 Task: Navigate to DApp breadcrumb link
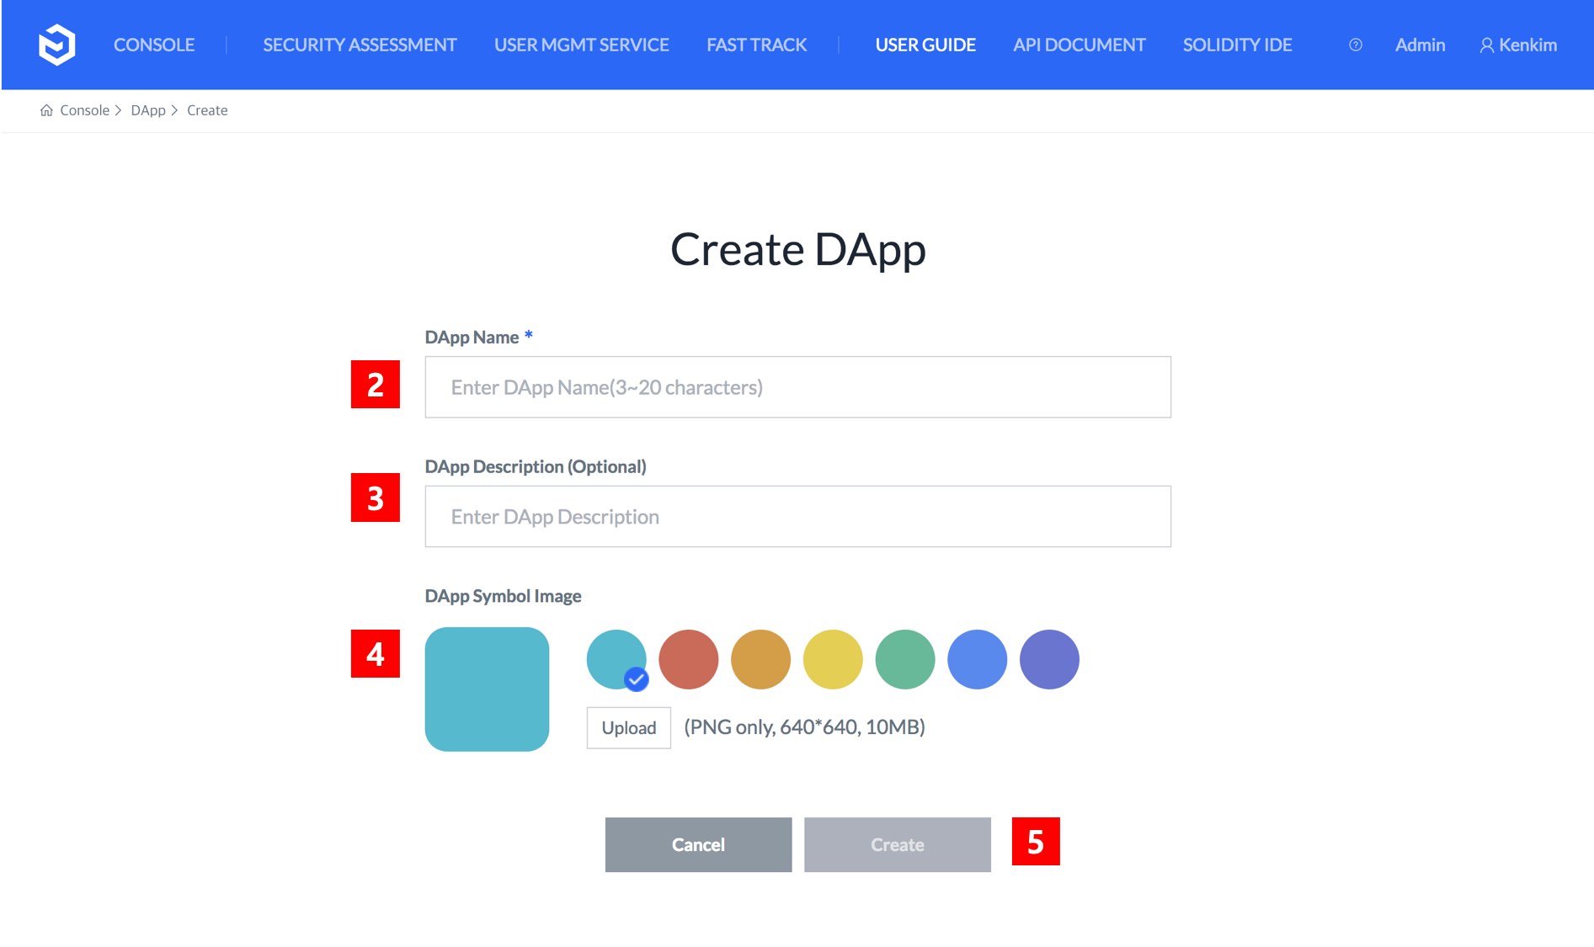pos(148,110)
